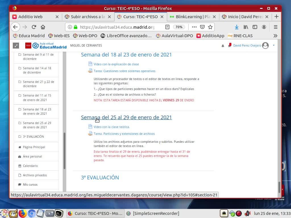Open the AulaVirtual-DPO bookmark

coord(174,36)
